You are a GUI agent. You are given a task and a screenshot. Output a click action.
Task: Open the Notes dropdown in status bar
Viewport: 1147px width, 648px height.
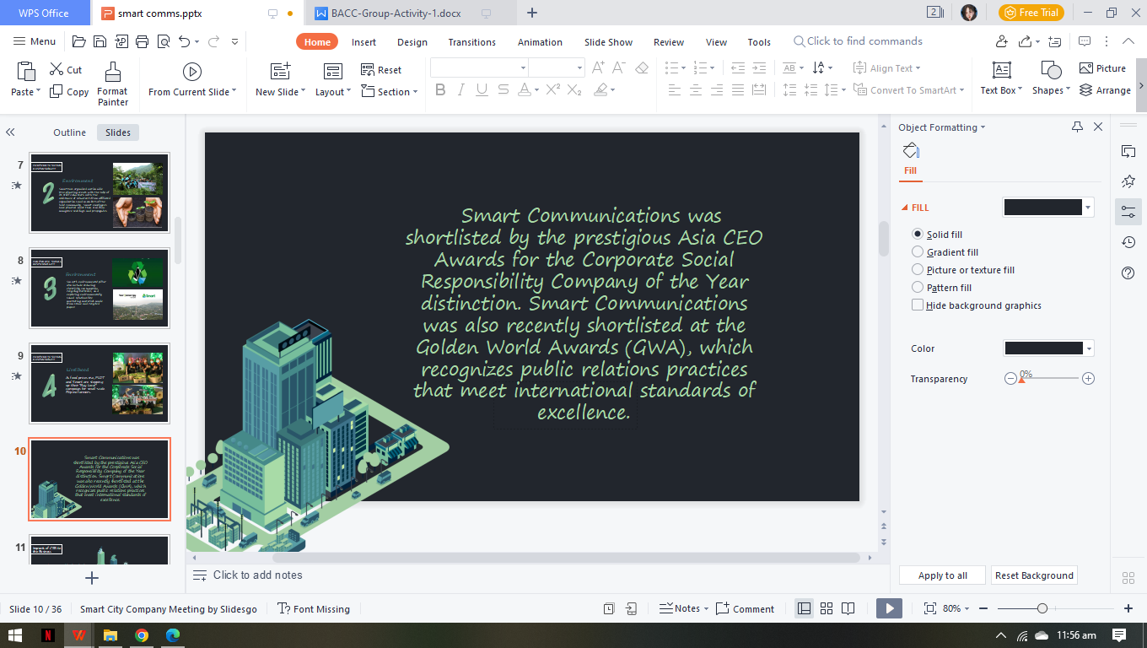point(707,609)
